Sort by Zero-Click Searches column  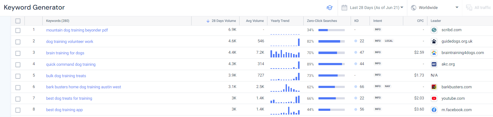point(322,21)
